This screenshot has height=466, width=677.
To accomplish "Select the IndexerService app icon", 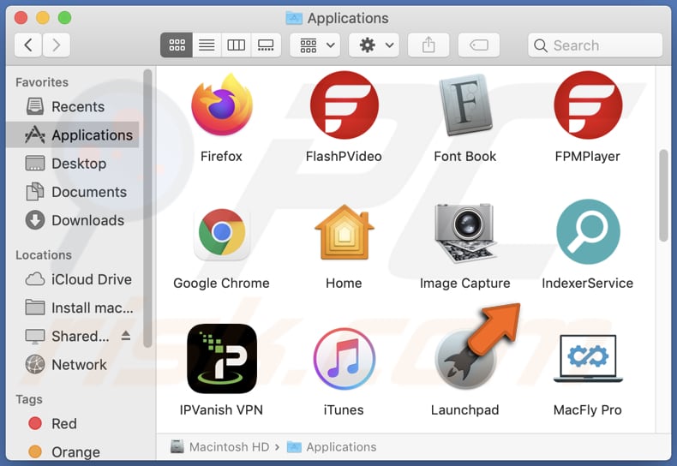I will point(588,231).
